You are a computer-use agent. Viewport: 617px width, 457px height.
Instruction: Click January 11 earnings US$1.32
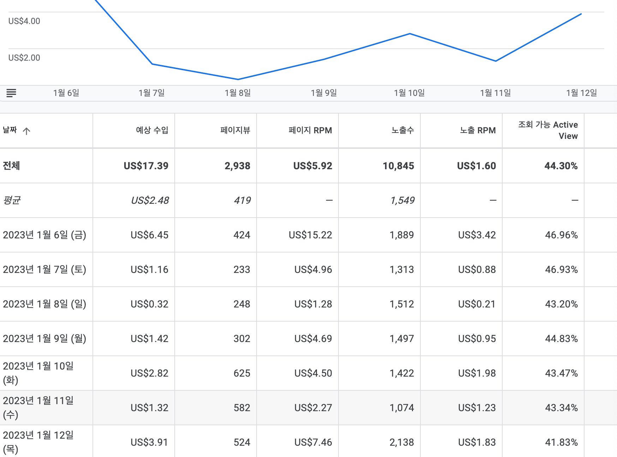click(x=150, y=408)
